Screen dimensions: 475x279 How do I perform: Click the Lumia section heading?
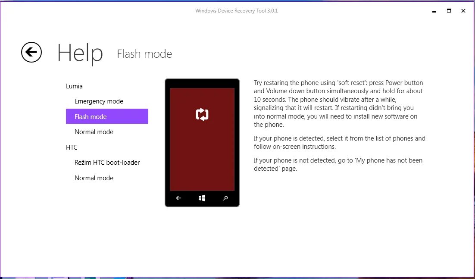coord(74,86)
